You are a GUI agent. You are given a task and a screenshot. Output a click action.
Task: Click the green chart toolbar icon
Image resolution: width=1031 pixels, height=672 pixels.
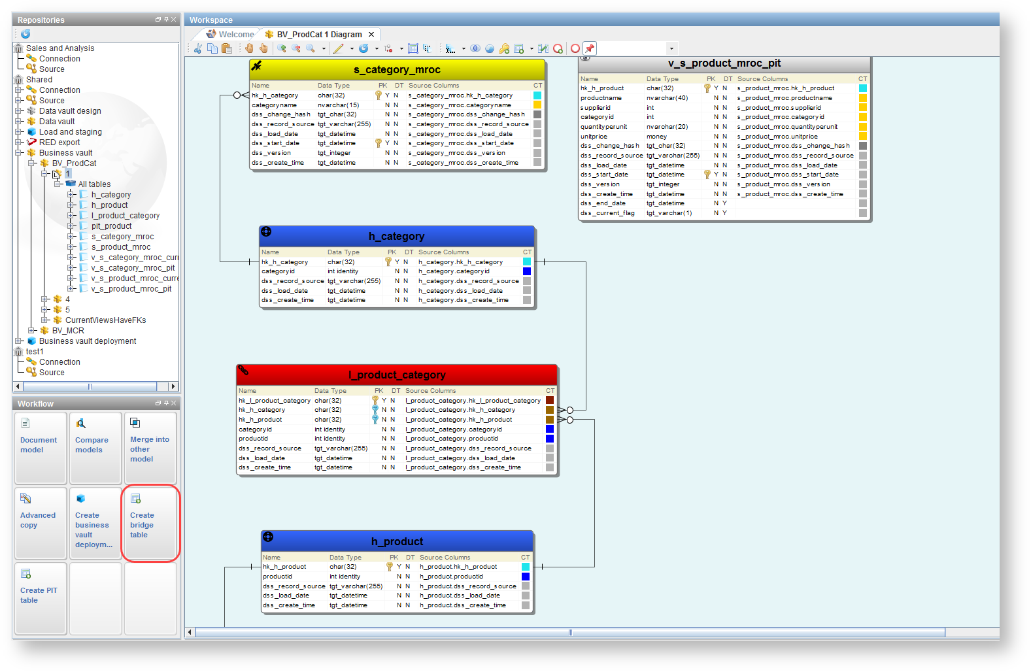click(543, 48)
